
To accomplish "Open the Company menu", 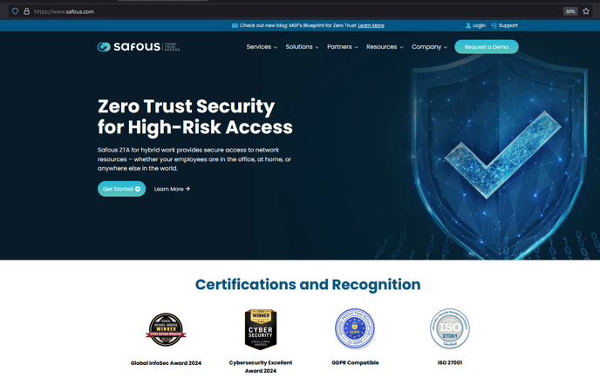I will (x=429, y=47).
